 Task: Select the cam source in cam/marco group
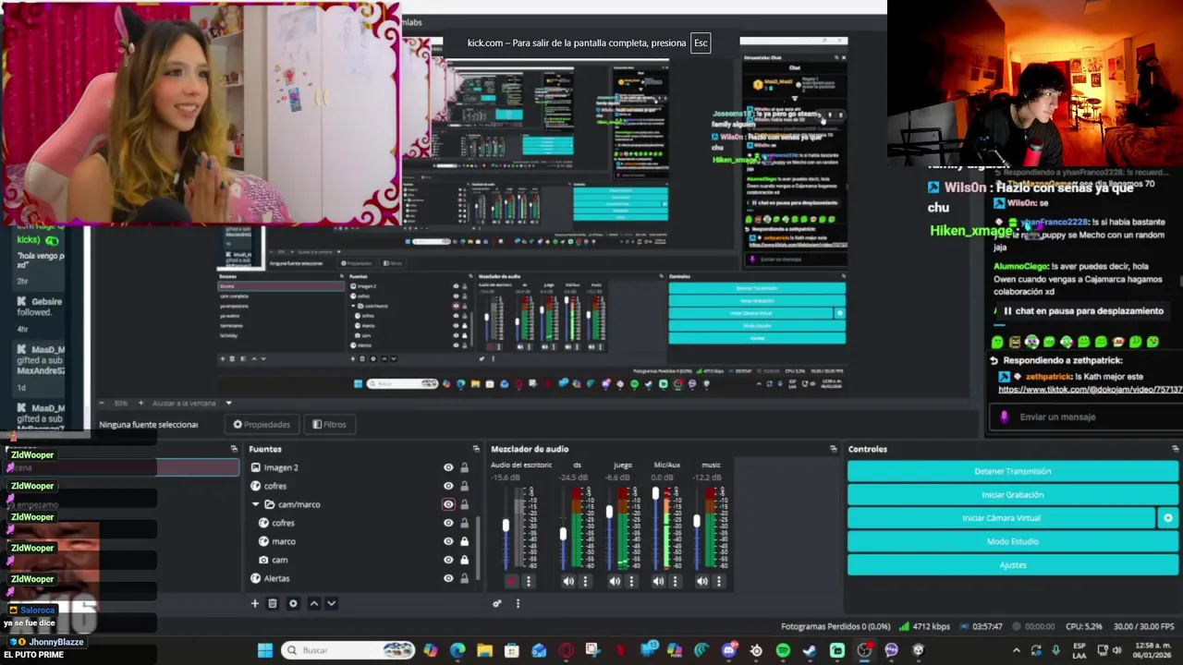[362, 560]
